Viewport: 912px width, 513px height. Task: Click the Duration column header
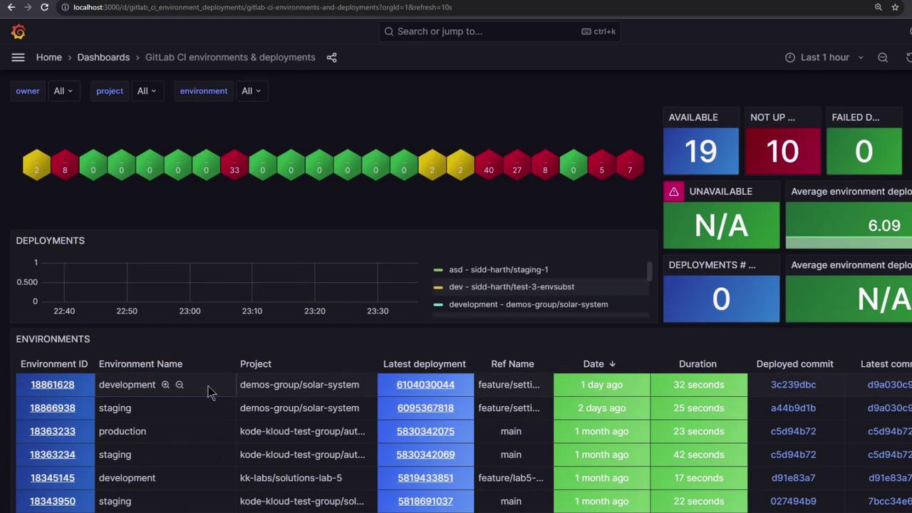(698, 364)
